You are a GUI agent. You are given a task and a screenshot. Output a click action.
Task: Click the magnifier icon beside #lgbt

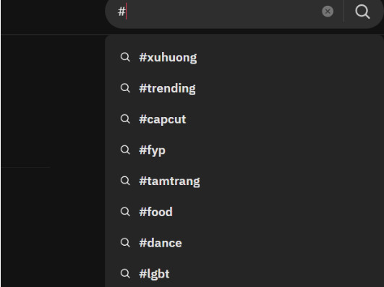(x=125, y=273)
